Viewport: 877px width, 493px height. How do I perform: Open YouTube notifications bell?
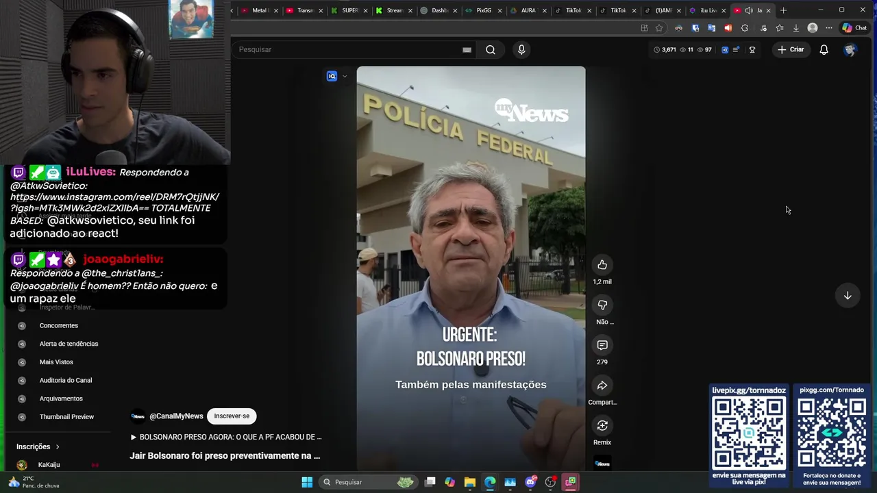pyautogui.click(x=824, y=49)
